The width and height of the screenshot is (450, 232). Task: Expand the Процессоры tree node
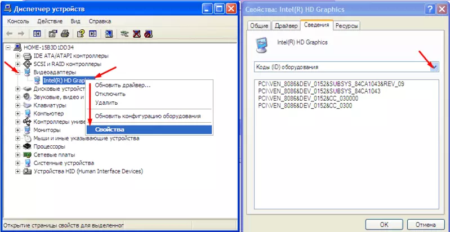click(19, 146)
